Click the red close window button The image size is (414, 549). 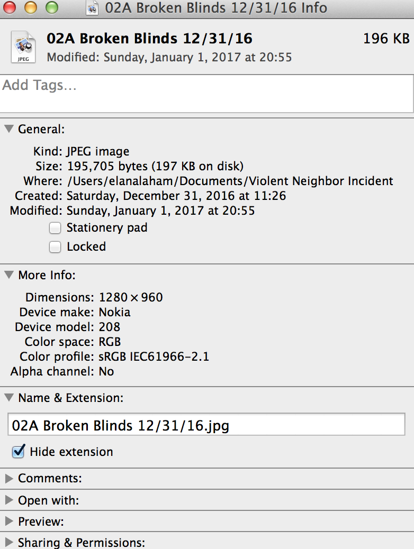pos(9,7)
